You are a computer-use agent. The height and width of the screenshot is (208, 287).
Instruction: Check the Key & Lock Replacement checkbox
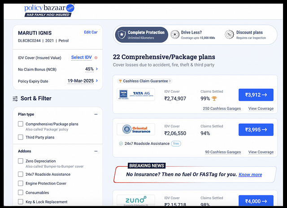(21, 202)
